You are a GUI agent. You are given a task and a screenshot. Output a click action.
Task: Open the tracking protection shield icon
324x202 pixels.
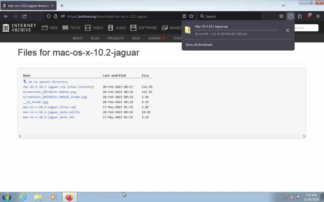click(49, 16)
